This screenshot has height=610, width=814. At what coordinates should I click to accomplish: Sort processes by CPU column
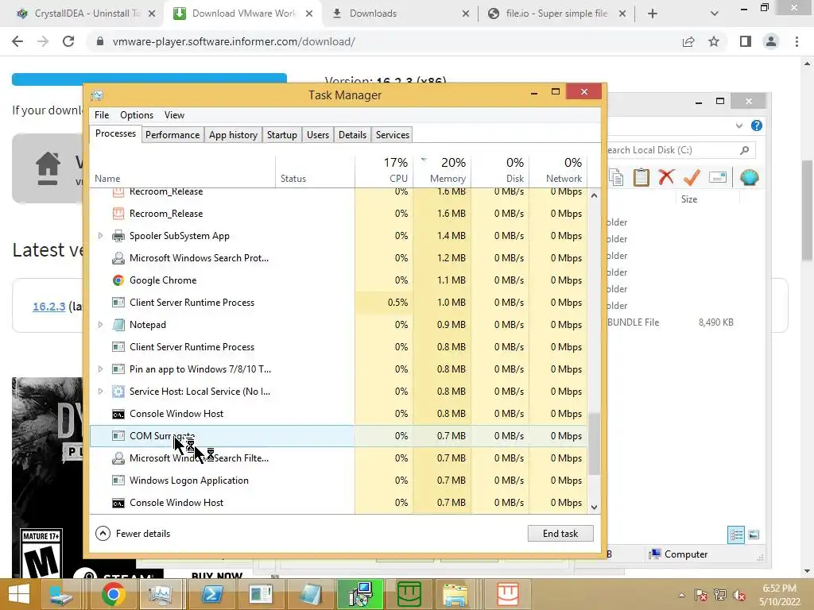coord(384,170)
